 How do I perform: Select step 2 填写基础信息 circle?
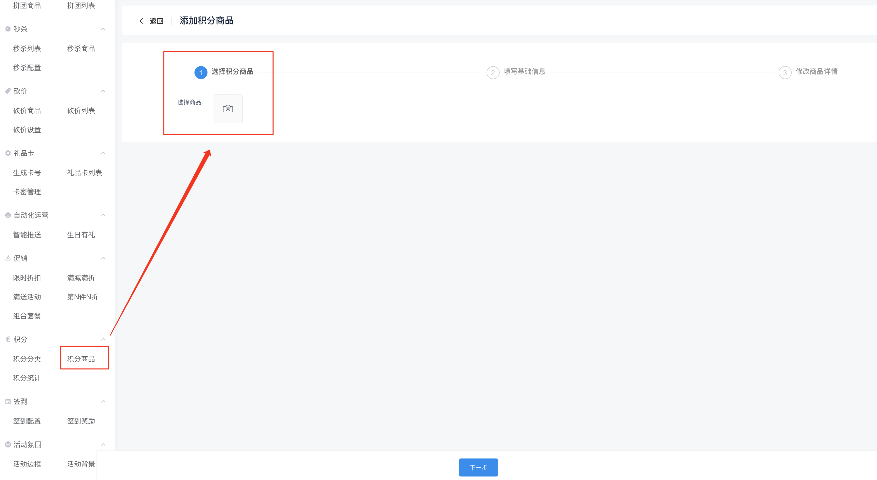(493, 73)
